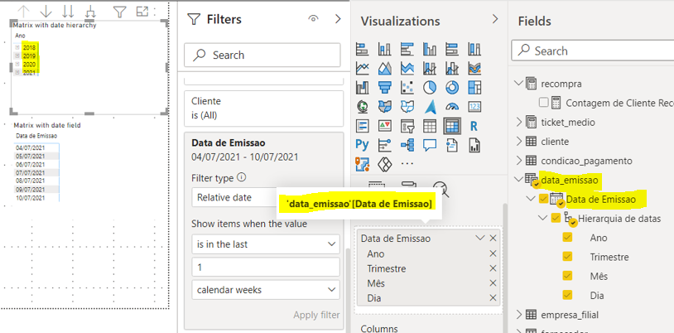The image size is (674, 333).
Task: Add a Map globe visual
Action: point(363,106)
